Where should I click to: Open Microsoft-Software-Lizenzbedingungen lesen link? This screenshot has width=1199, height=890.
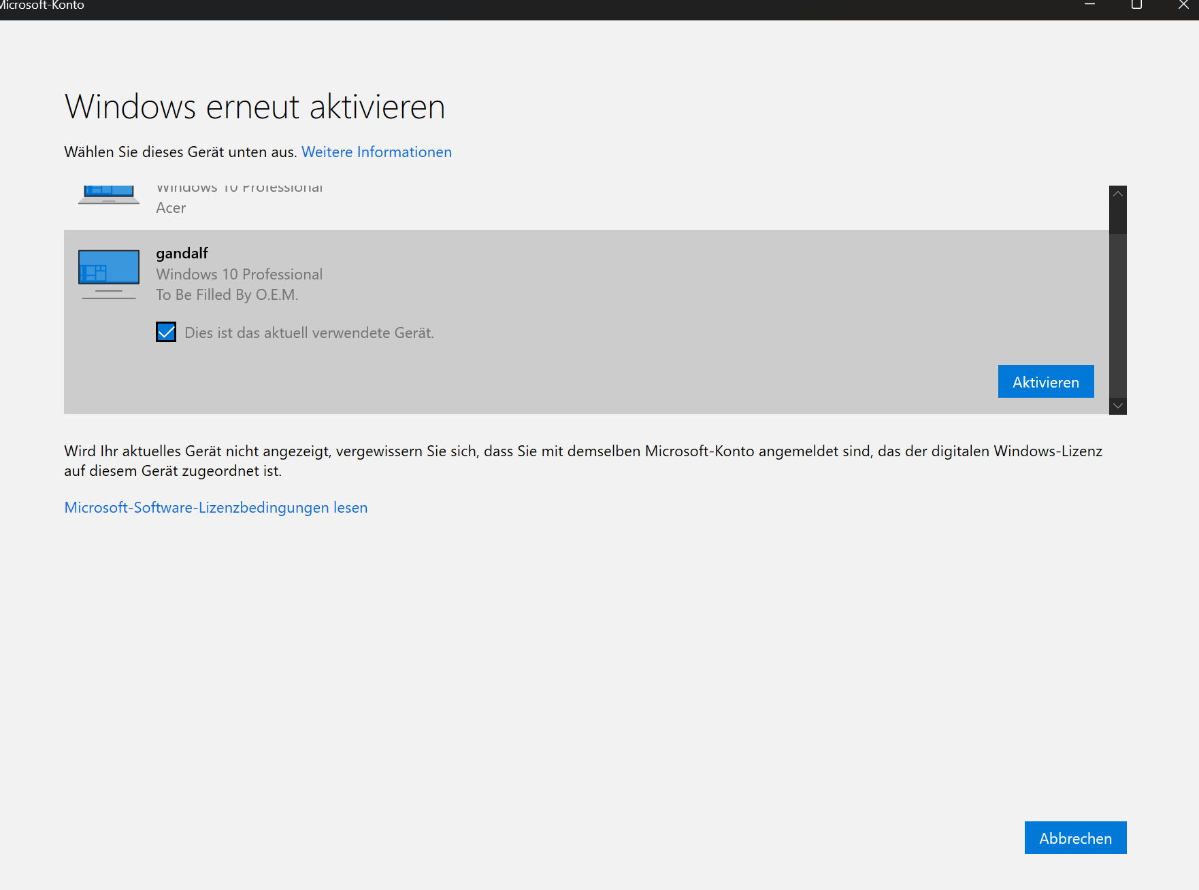coord(216,507)
